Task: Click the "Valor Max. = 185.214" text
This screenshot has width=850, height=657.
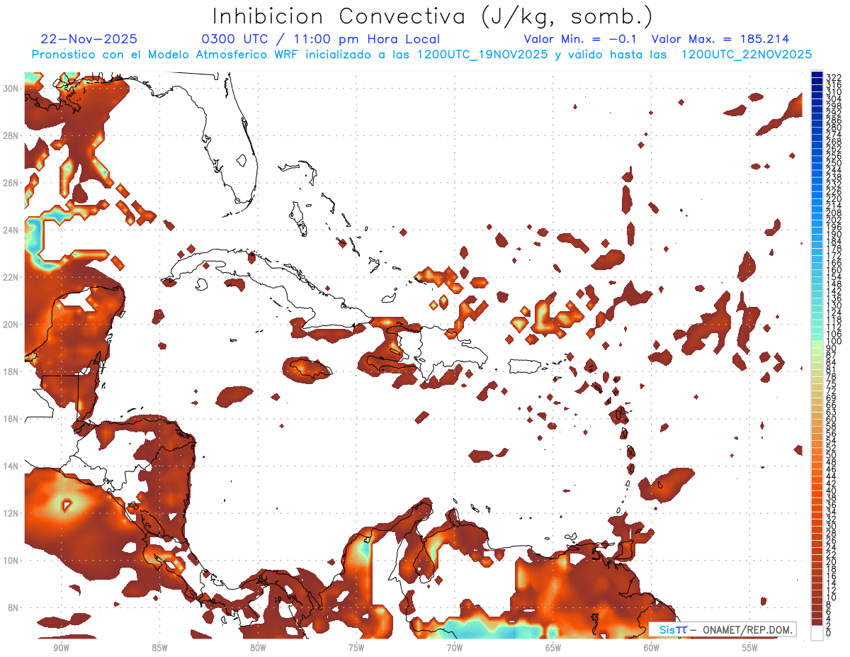Action: (x=720, y=39)
